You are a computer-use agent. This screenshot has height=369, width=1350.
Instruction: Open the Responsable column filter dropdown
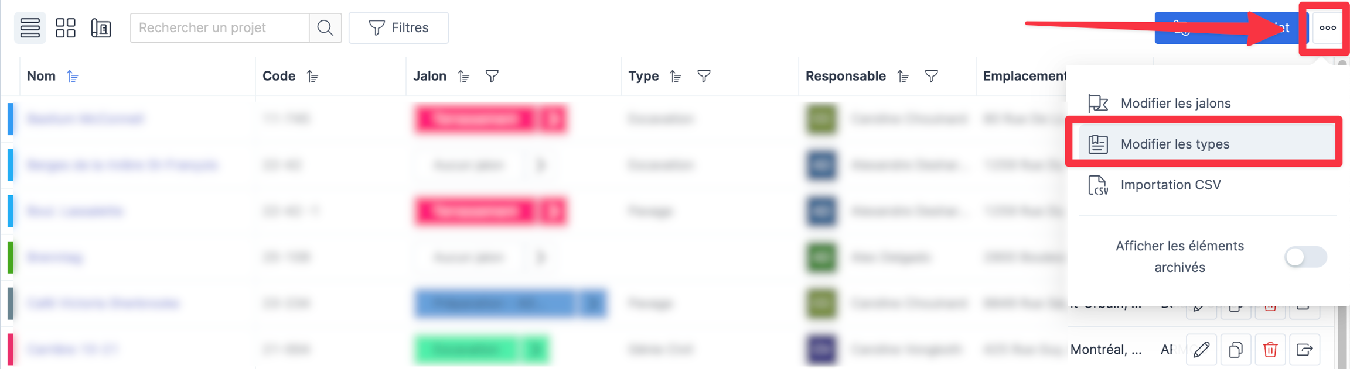tap(931, 76)
